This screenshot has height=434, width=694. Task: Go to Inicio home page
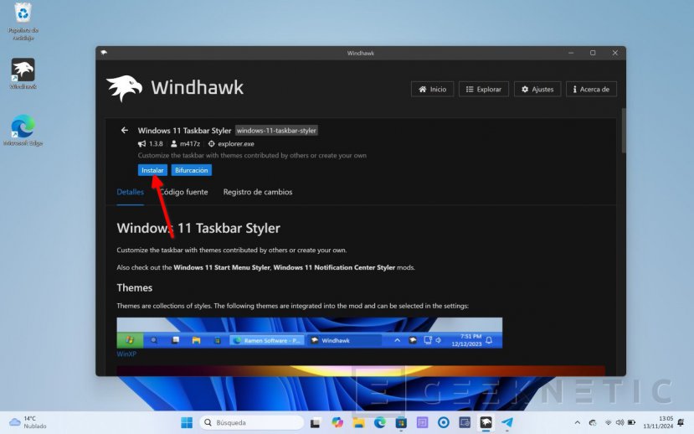pos(432,89)
